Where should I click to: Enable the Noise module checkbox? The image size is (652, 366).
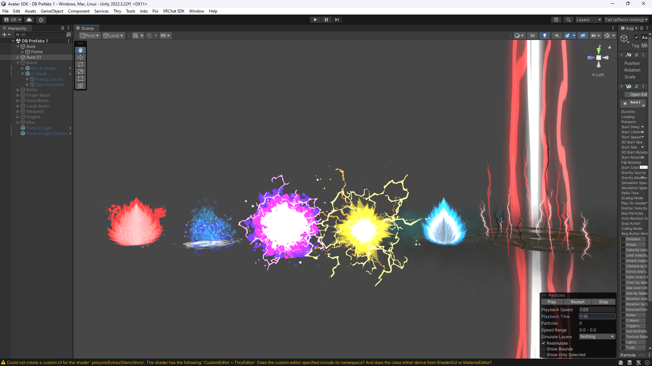tap(623, 315)
